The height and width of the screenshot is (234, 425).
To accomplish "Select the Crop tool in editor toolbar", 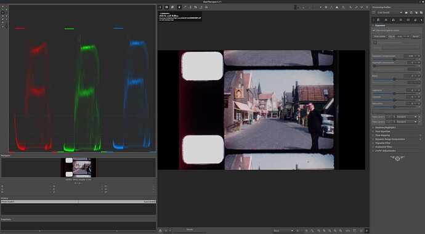I will click(195, 7).
